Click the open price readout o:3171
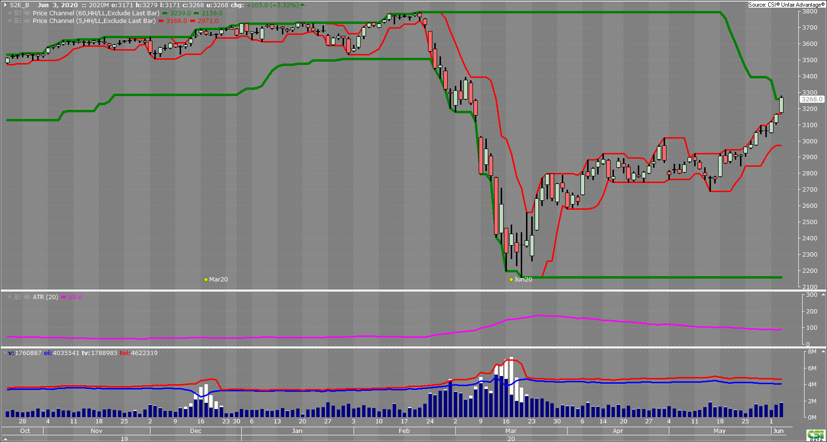This screenshot has width=827, height=442. pyautogui.click(x=123, y=5)
